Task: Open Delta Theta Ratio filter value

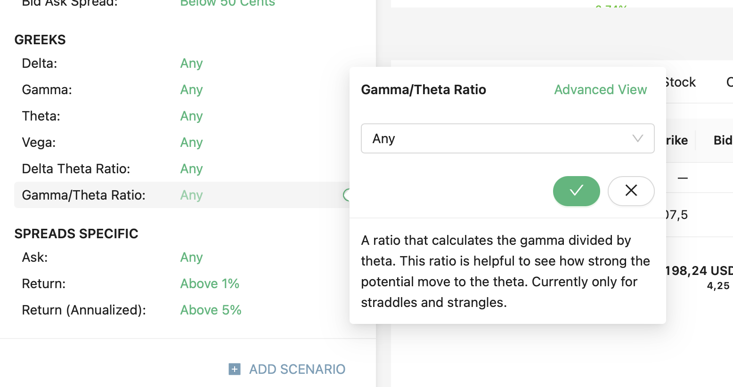Action: tap(191, 169)
